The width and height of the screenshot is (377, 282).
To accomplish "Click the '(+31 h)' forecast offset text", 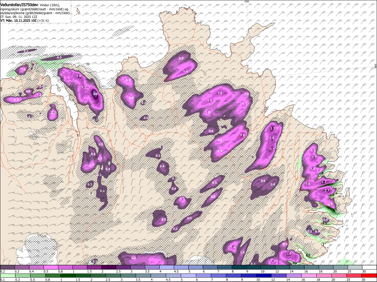I will [x=43, y=21].
